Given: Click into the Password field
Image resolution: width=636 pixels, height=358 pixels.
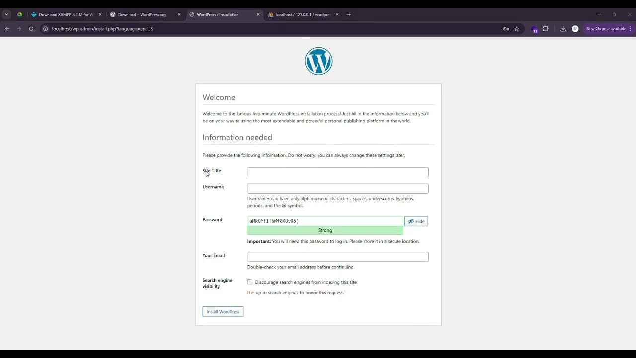Looking at the screenshot, I should tap(325, 221).
